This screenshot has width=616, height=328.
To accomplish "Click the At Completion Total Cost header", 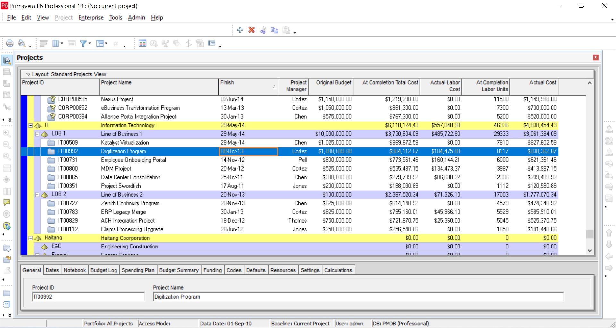I will (386, 87).
